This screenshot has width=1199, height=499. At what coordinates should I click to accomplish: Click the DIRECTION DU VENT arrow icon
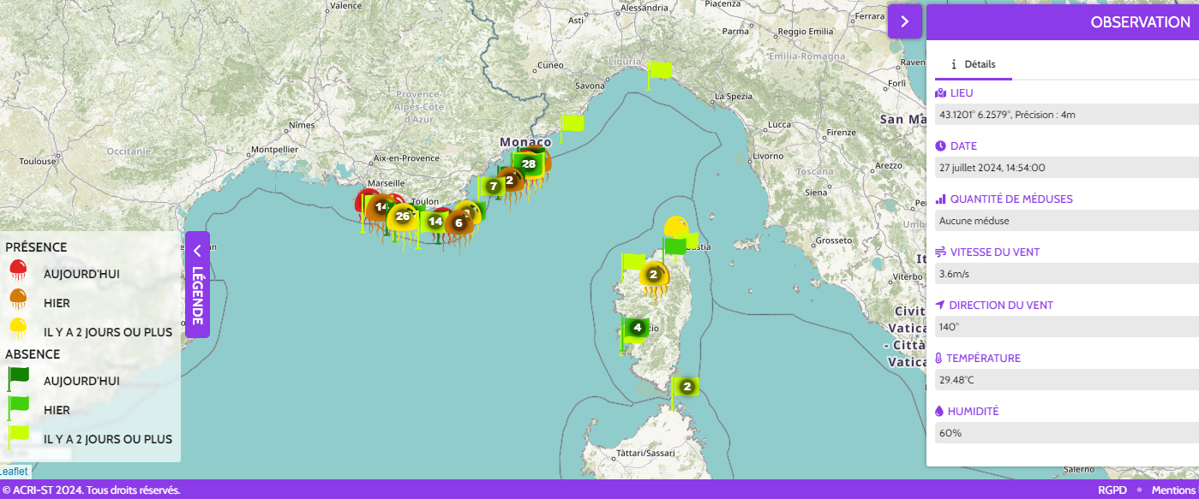pyautogui.click(x=941, y=306)
